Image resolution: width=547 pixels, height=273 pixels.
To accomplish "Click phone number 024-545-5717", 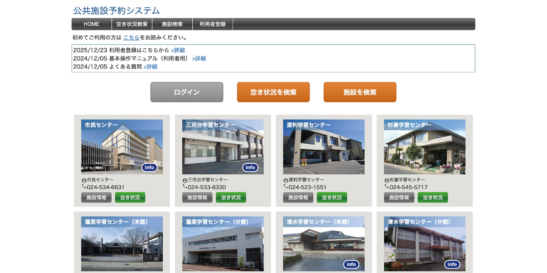I will point(409,187).
